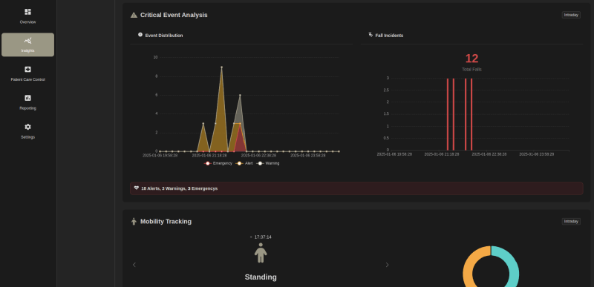Open the Reporting chart icon

click(x=27, y=98)
